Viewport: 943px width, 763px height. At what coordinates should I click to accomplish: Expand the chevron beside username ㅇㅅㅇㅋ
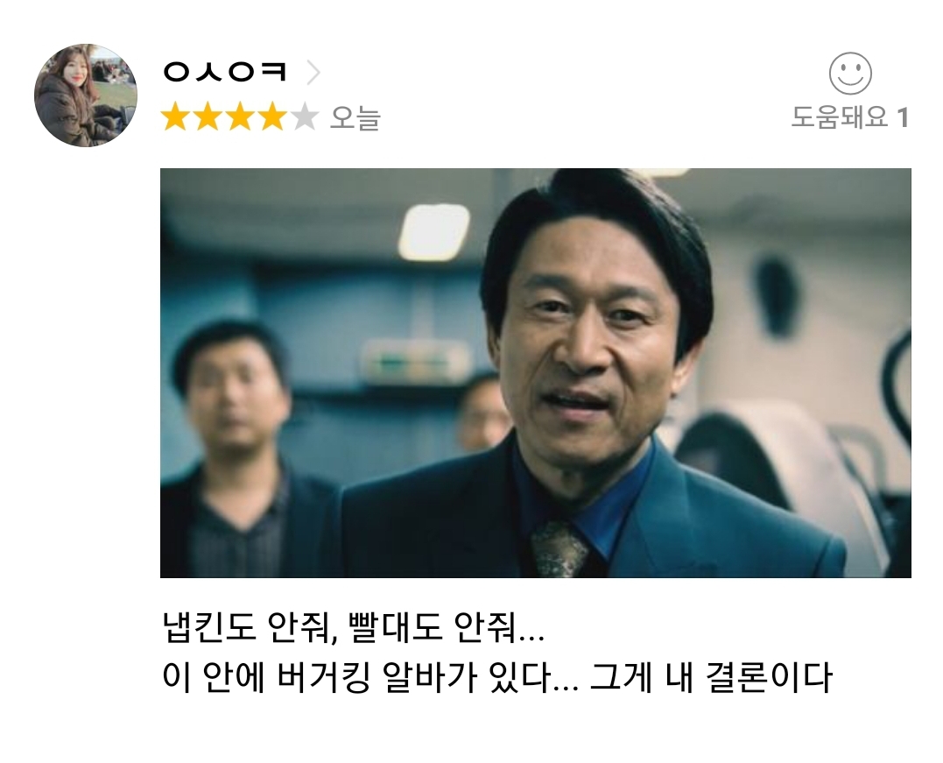coord(313,73)
